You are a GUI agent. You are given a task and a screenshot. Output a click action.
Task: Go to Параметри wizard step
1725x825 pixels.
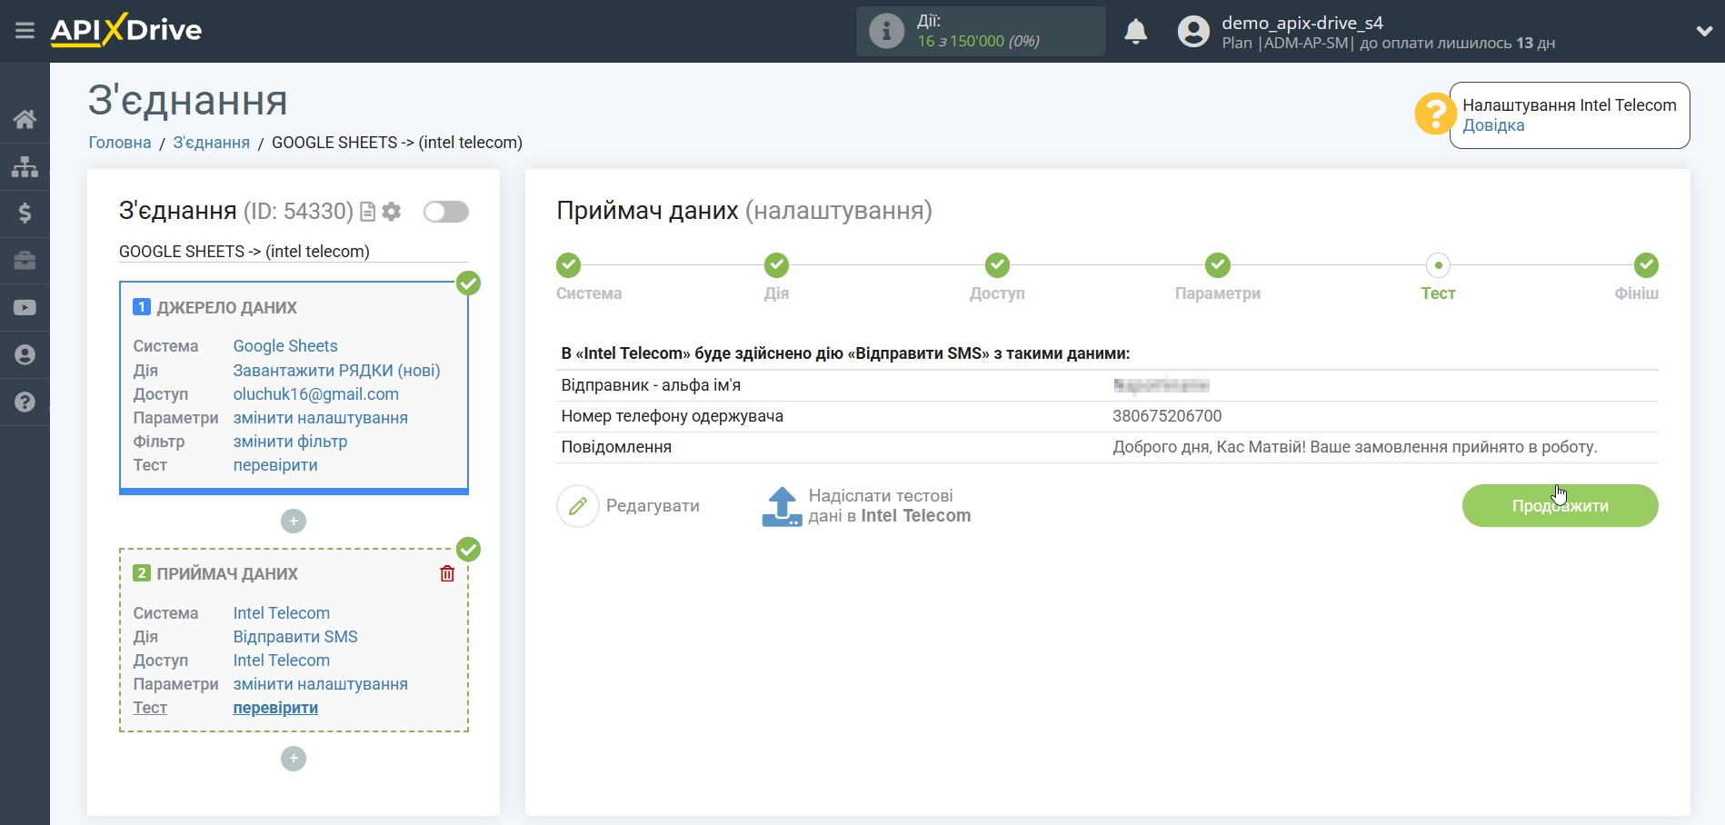click(x=1218, y=265)
